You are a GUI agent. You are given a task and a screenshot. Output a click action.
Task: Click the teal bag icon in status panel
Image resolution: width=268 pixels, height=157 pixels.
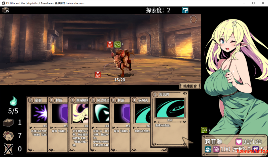[208, 149]
